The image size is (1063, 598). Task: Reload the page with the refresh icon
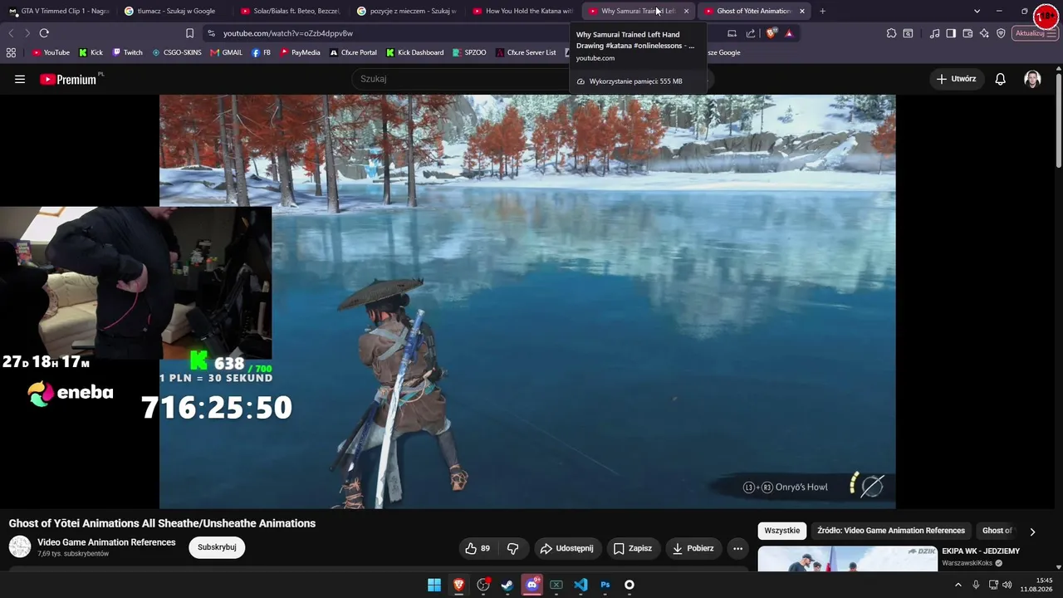pos(44,33)
